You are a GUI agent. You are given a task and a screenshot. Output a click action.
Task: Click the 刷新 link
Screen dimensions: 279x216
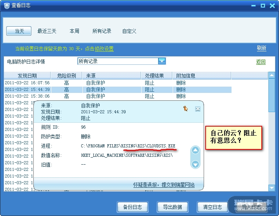262,48
